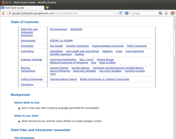The image size is (176, 139).
Task: Select the Shell Style Guide tab
Action: coord(22,8)
